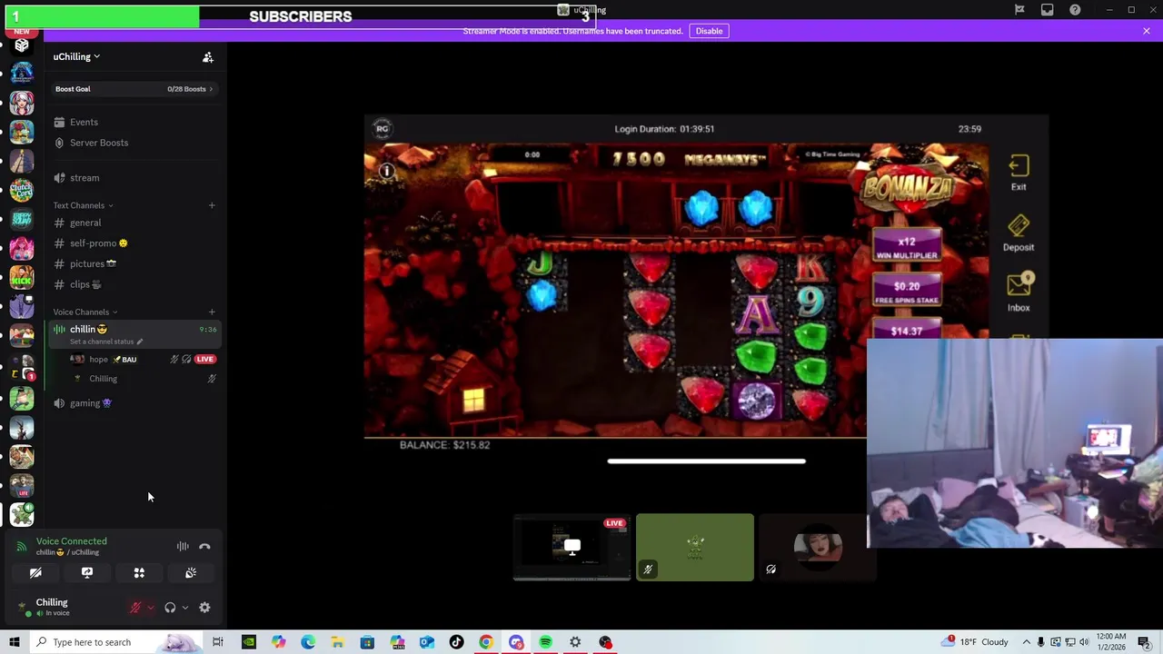Open User Settings gear
Image resolution: width=1163 pixels, height=654 pixels.
click(x=204, y=608)
